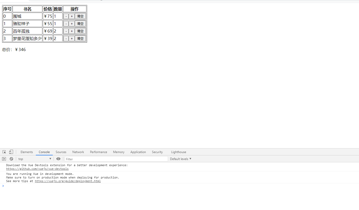
Task: Switch to the Application tab
Action: (138, 152)
